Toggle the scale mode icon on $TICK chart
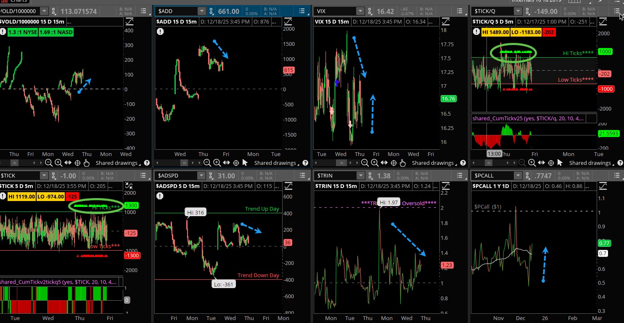 (130, 186)
